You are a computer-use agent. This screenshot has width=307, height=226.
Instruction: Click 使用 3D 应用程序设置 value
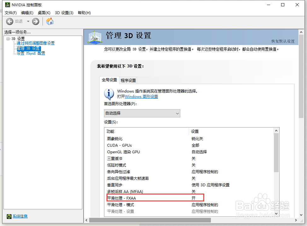211,185
